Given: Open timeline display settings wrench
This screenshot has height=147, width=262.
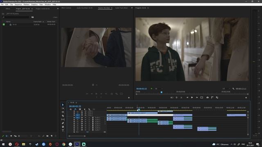Looking at the screenshot, I should coord(89,109).
